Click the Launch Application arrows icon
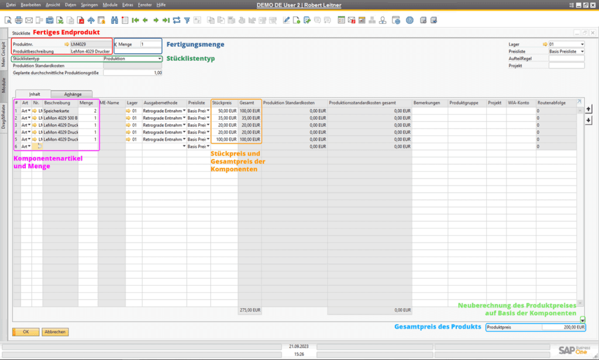The height and width of the screenshot is (360, 599). (x=91, y=20)
